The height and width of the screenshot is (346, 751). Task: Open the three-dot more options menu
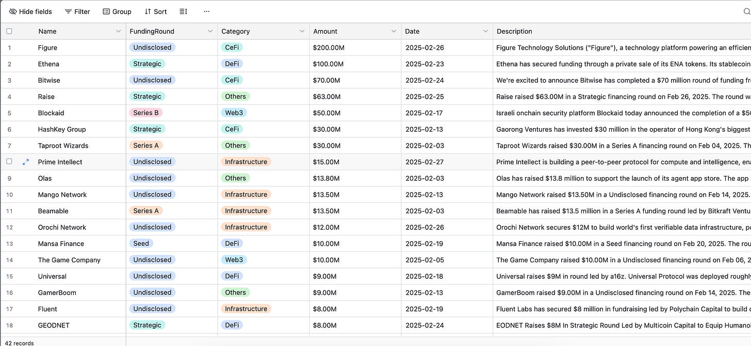click(207, 11)
